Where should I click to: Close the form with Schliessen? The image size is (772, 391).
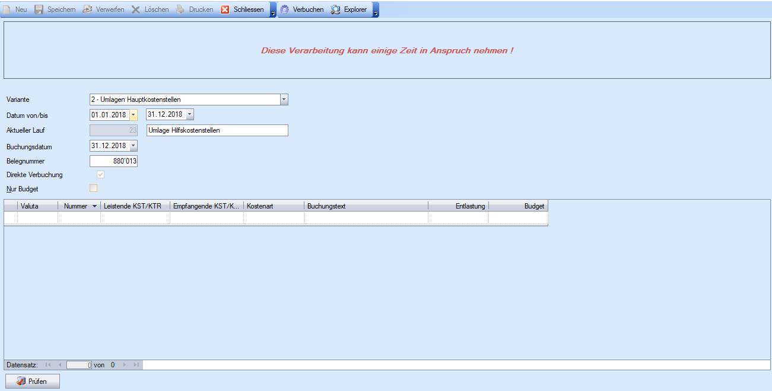242,9
